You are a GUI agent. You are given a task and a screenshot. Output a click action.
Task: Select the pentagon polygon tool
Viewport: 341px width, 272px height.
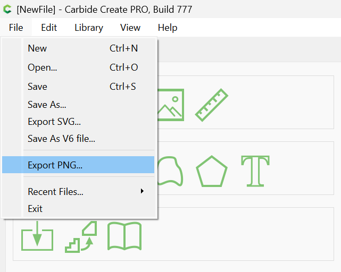[x=212, y=171]
